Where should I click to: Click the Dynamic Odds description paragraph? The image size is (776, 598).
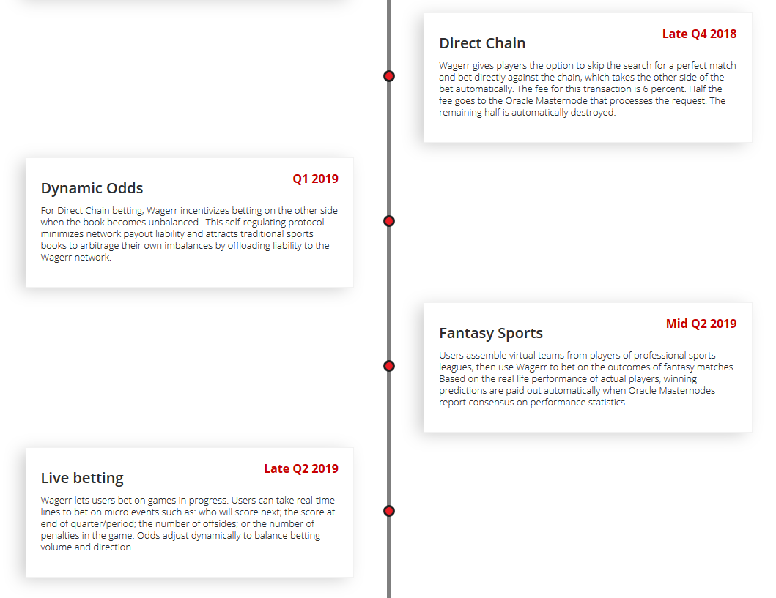click(189, 233)
